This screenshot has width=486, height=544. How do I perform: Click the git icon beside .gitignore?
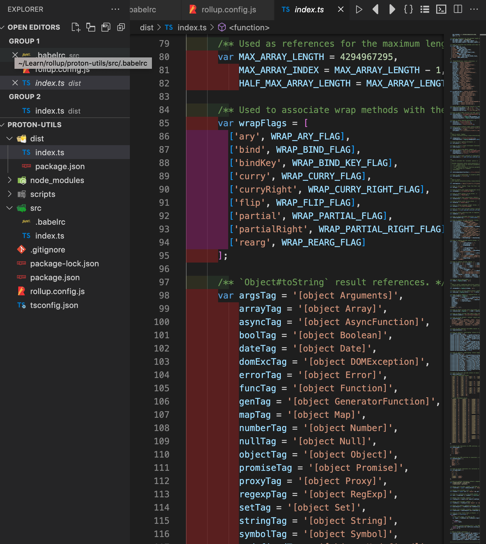click(21, 249)
